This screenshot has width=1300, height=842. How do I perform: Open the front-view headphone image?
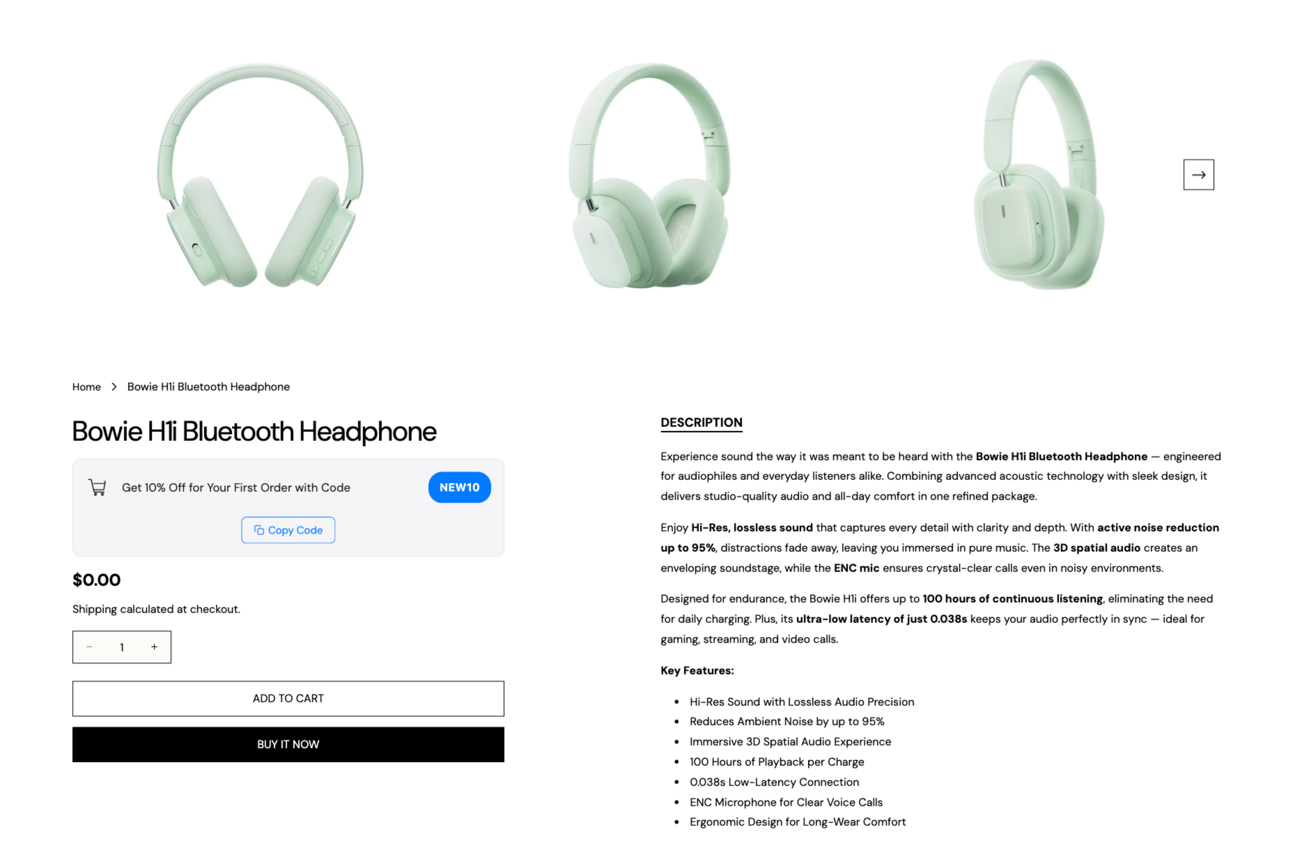261,175
